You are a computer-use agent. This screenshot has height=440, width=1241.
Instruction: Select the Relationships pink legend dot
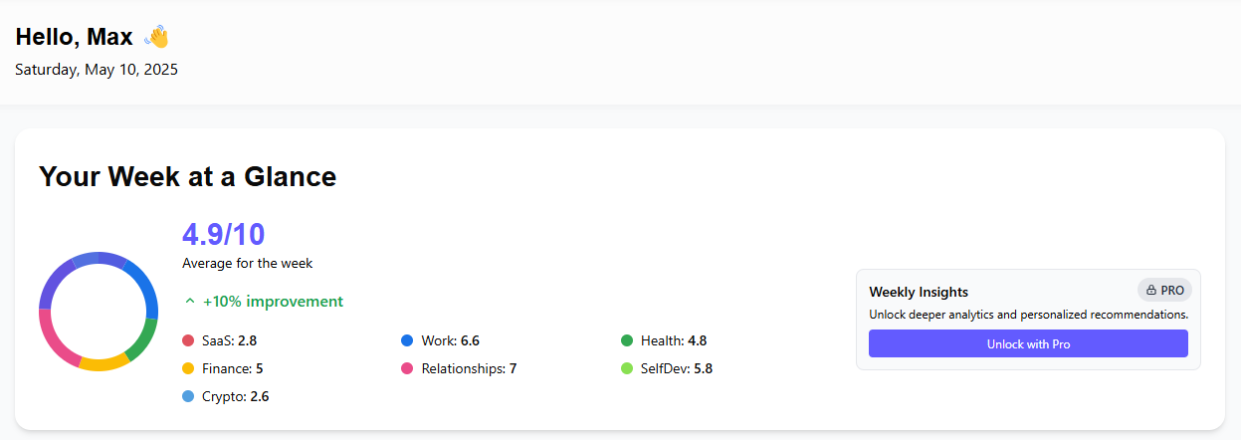click(407, 368)
